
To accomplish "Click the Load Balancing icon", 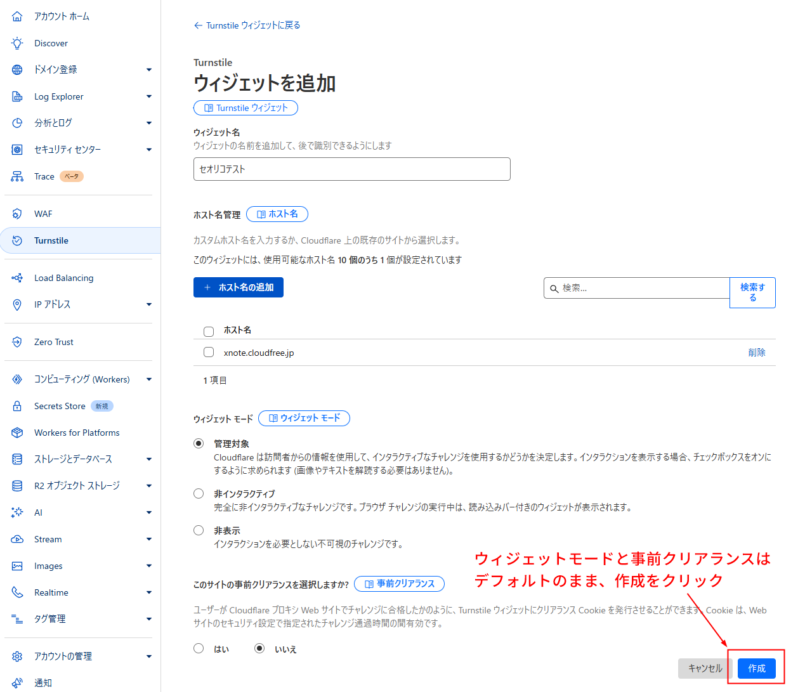I will 17,278.
